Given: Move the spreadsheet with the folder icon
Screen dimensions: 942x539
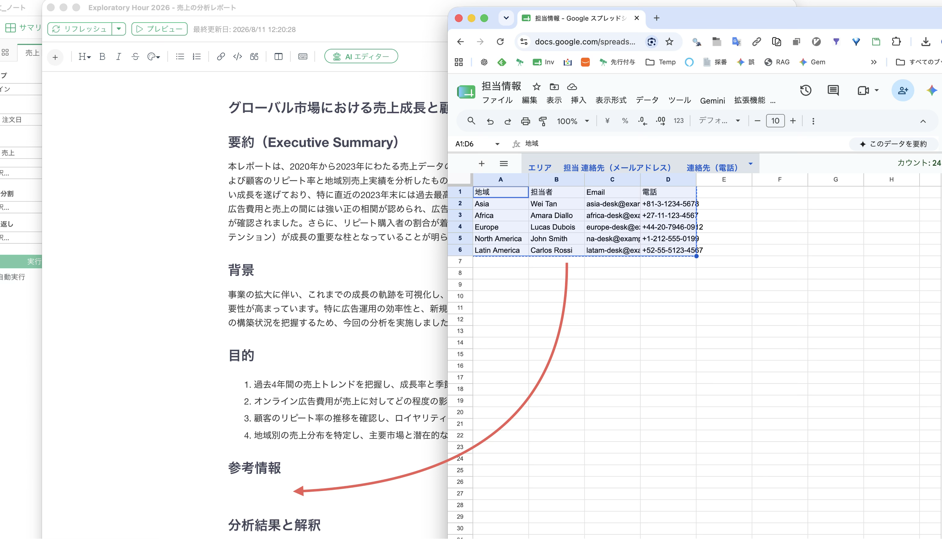Looking at the screenshot, I should pyautogui.click(x=554, y=87).
